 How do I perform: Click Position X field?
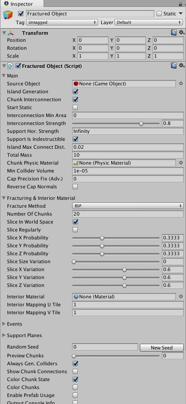(93, 40)
